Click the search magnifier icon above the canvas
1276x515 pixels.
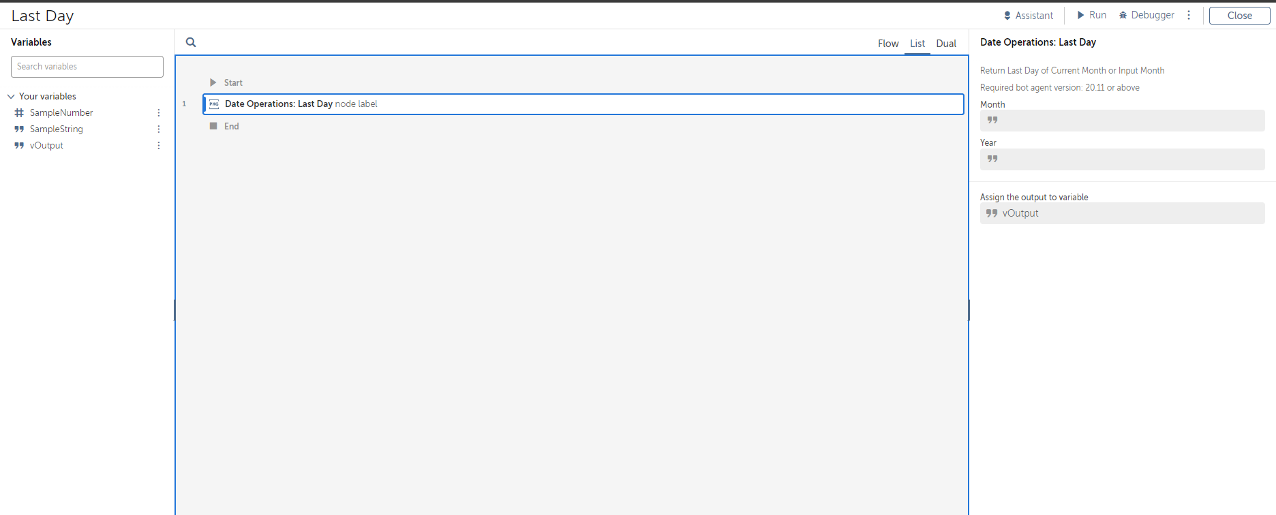191,42
